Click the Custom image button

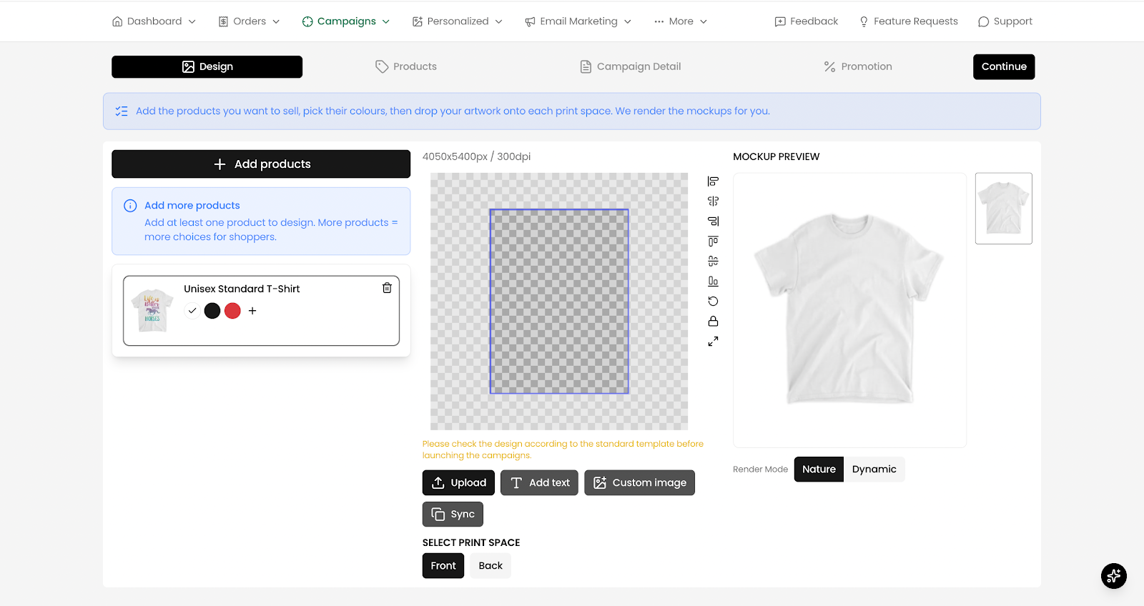pos(639,482)
